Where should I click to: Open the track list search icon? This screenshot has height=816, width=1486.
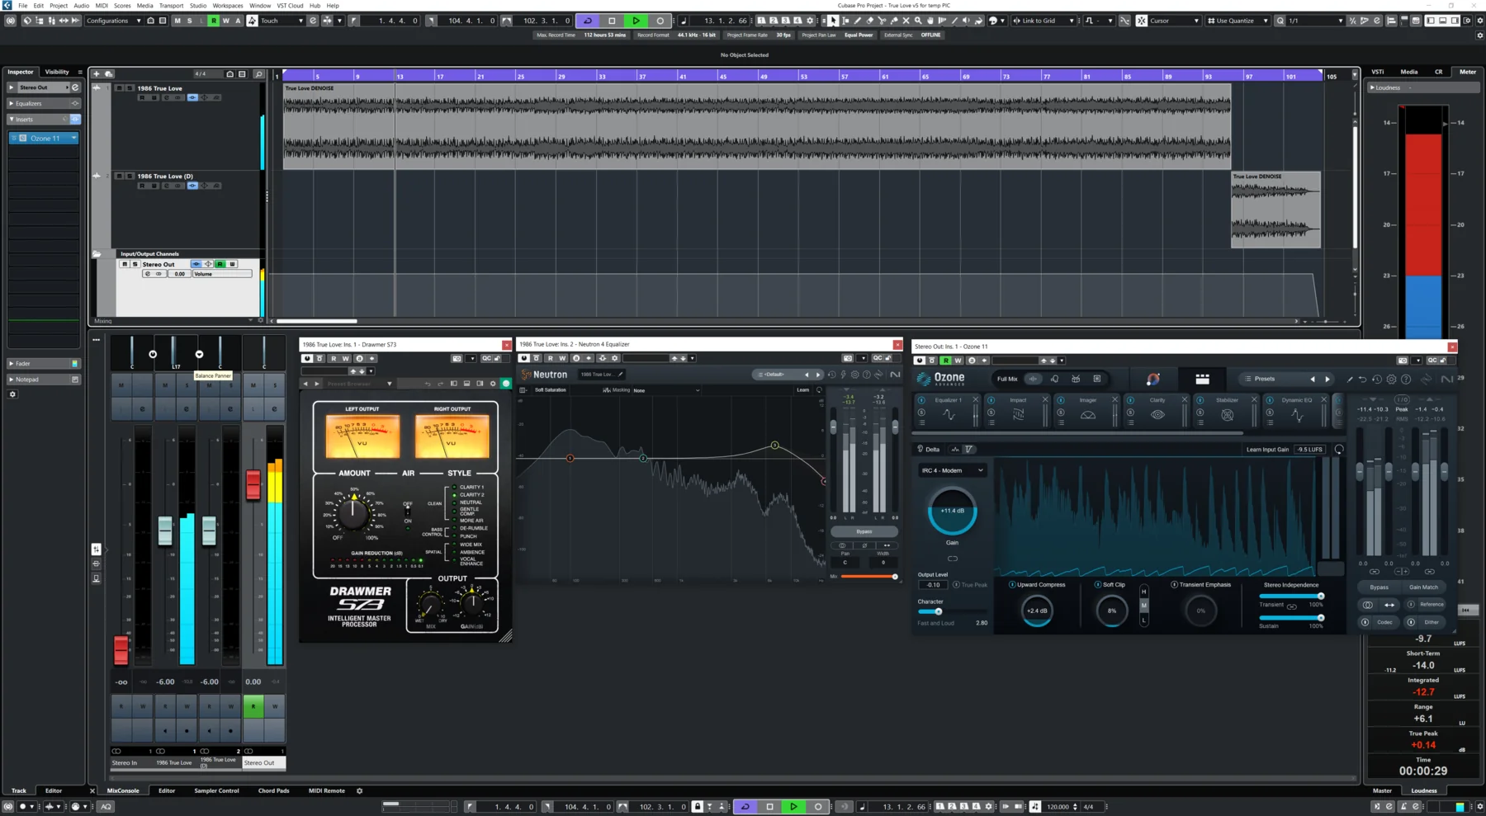tap(258, 74)
